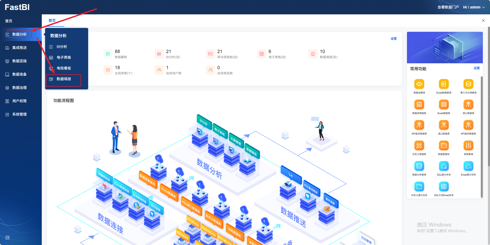Image resolution: width=490 pixels, height=245 pixels.
Task: Open the SQL生成Excel任务 icon
Action: 444,187
